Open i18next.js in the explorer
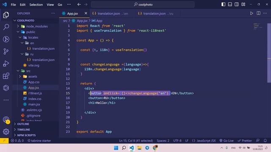This screenshot has height=152, width=271. coord(35,93)
